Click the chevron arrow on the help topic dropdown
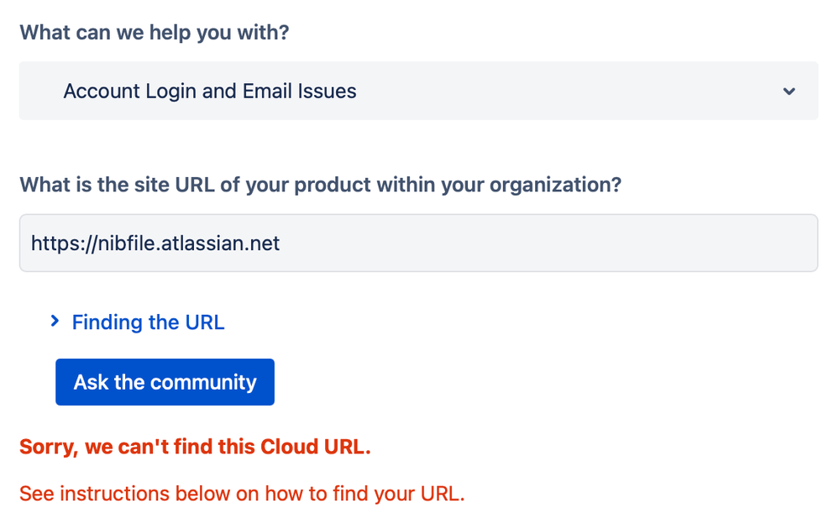 (x=789, y=91)
